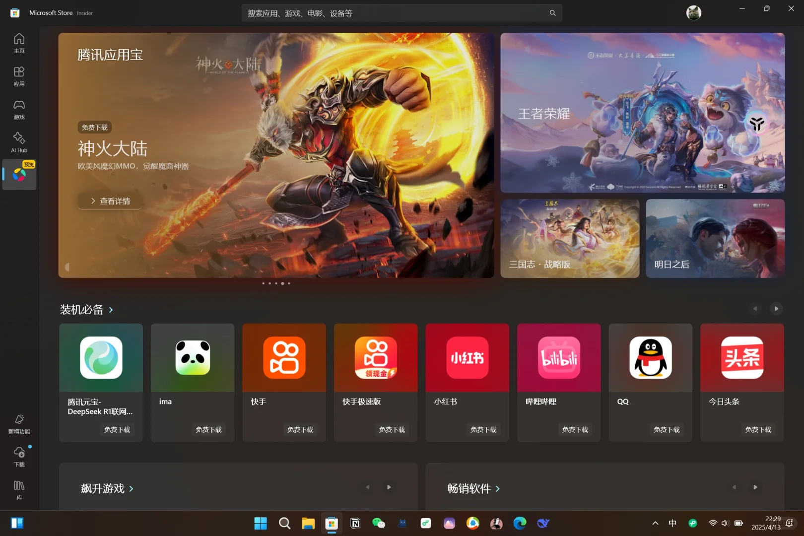Open the Home (主页) sidebar icon
This screenshot has height=536, width=804.
coord(19,43)
